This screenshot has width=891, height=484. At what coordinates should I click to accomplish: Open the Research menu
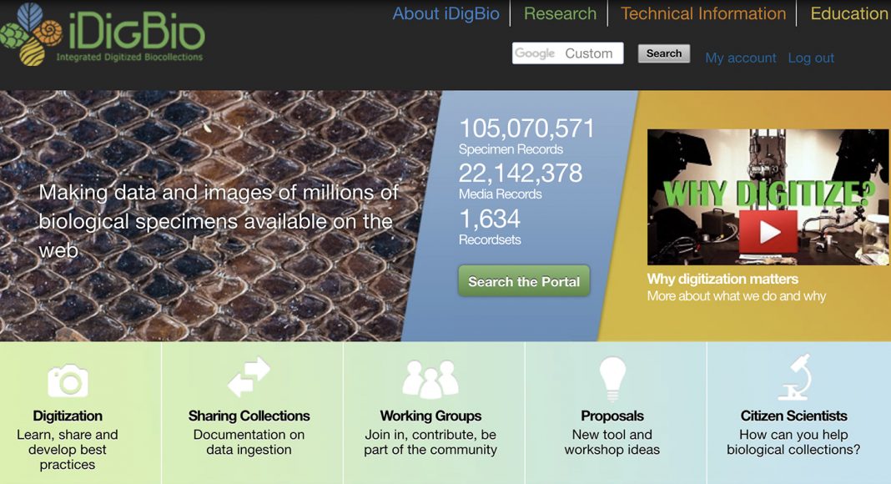[x=560, y=13]
